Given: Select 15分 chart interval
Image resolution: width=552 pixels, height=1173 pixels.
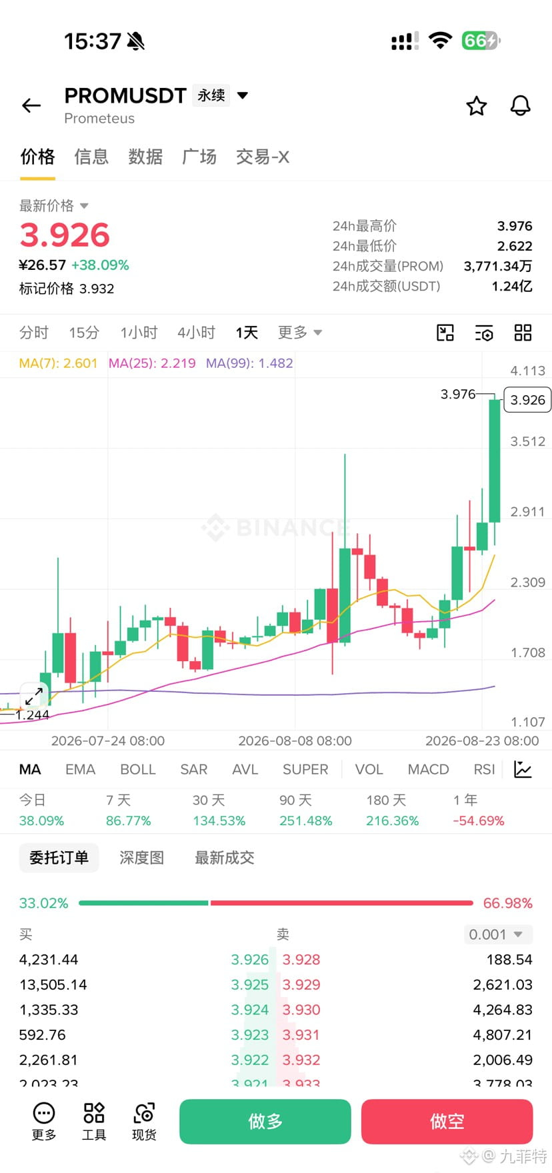Looking at the screenshot, I should coord(84,333).
